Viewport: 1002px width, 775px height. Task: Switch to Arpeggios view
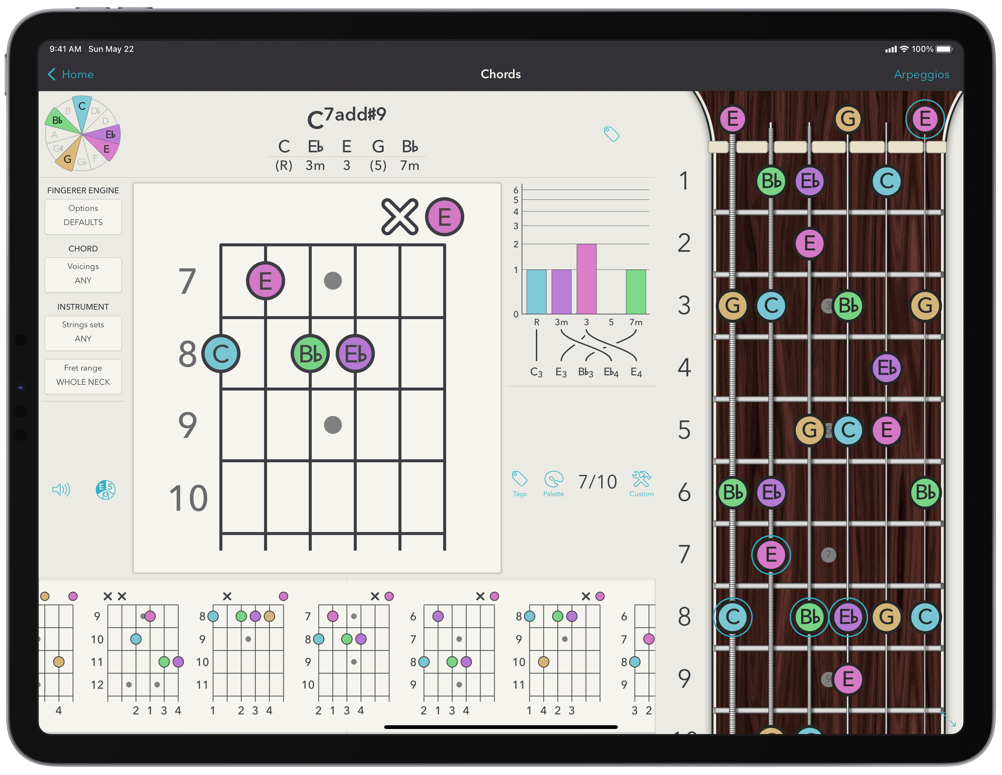pyautogui.click(x=921, y=74)
